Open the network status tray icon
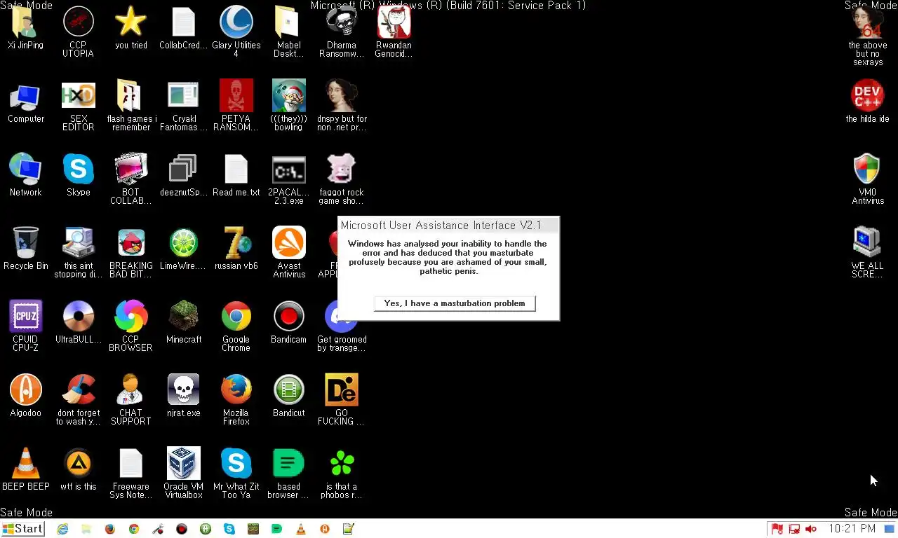 tap(794, 529)
